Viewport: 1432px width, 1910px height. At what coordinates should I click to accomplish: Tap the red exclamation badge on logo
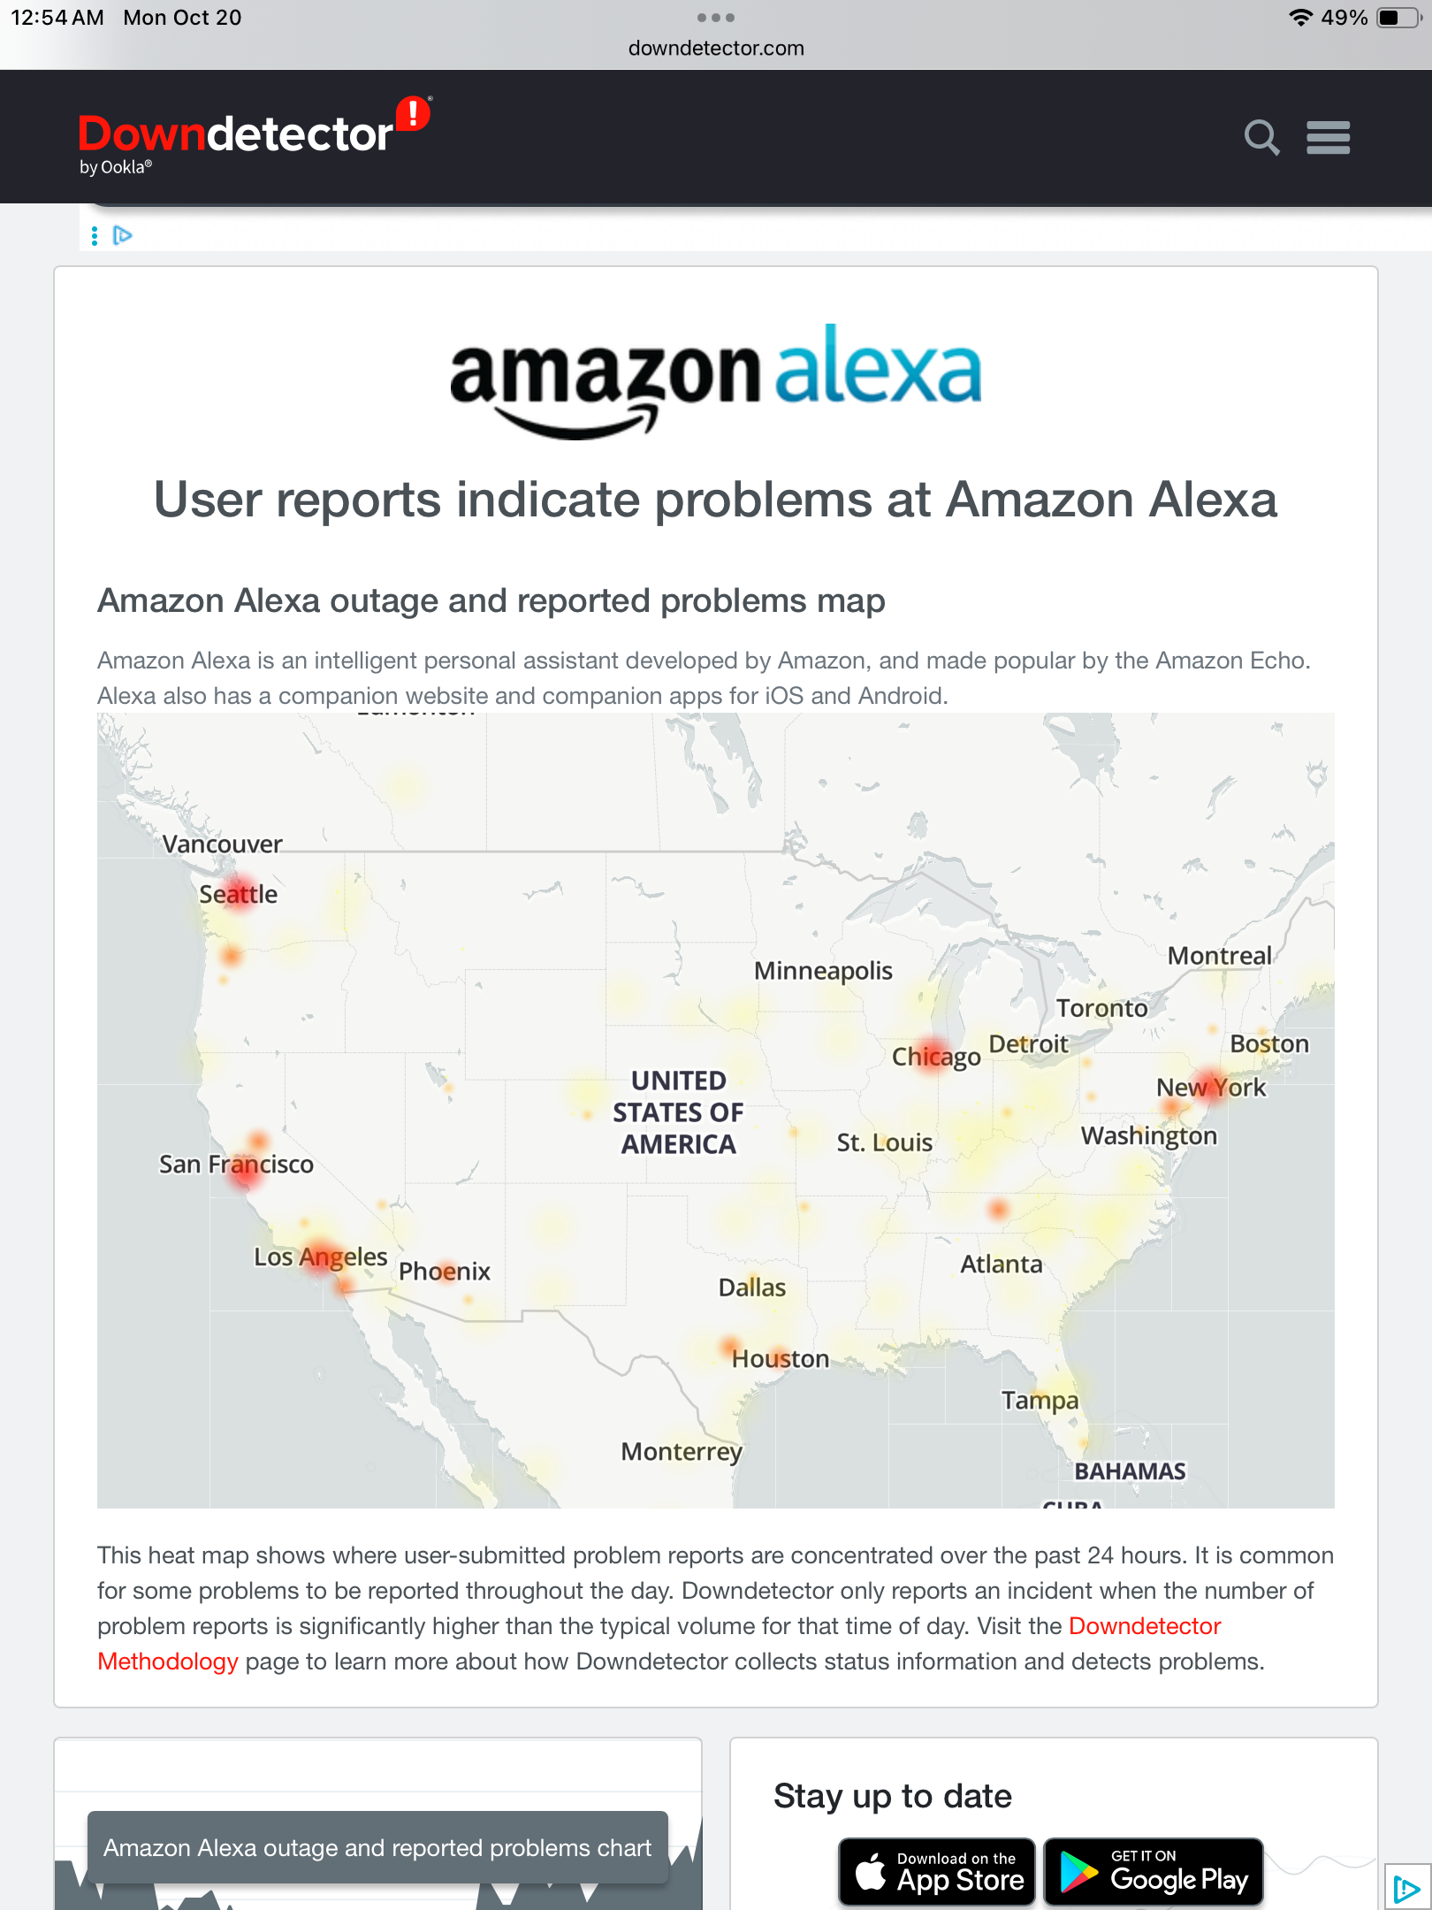413,114
